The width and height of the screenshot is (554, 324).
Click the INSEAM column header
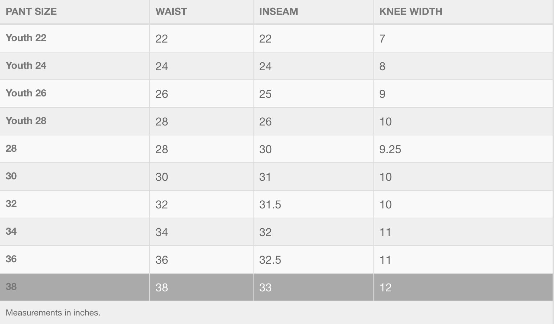[279, 11]
